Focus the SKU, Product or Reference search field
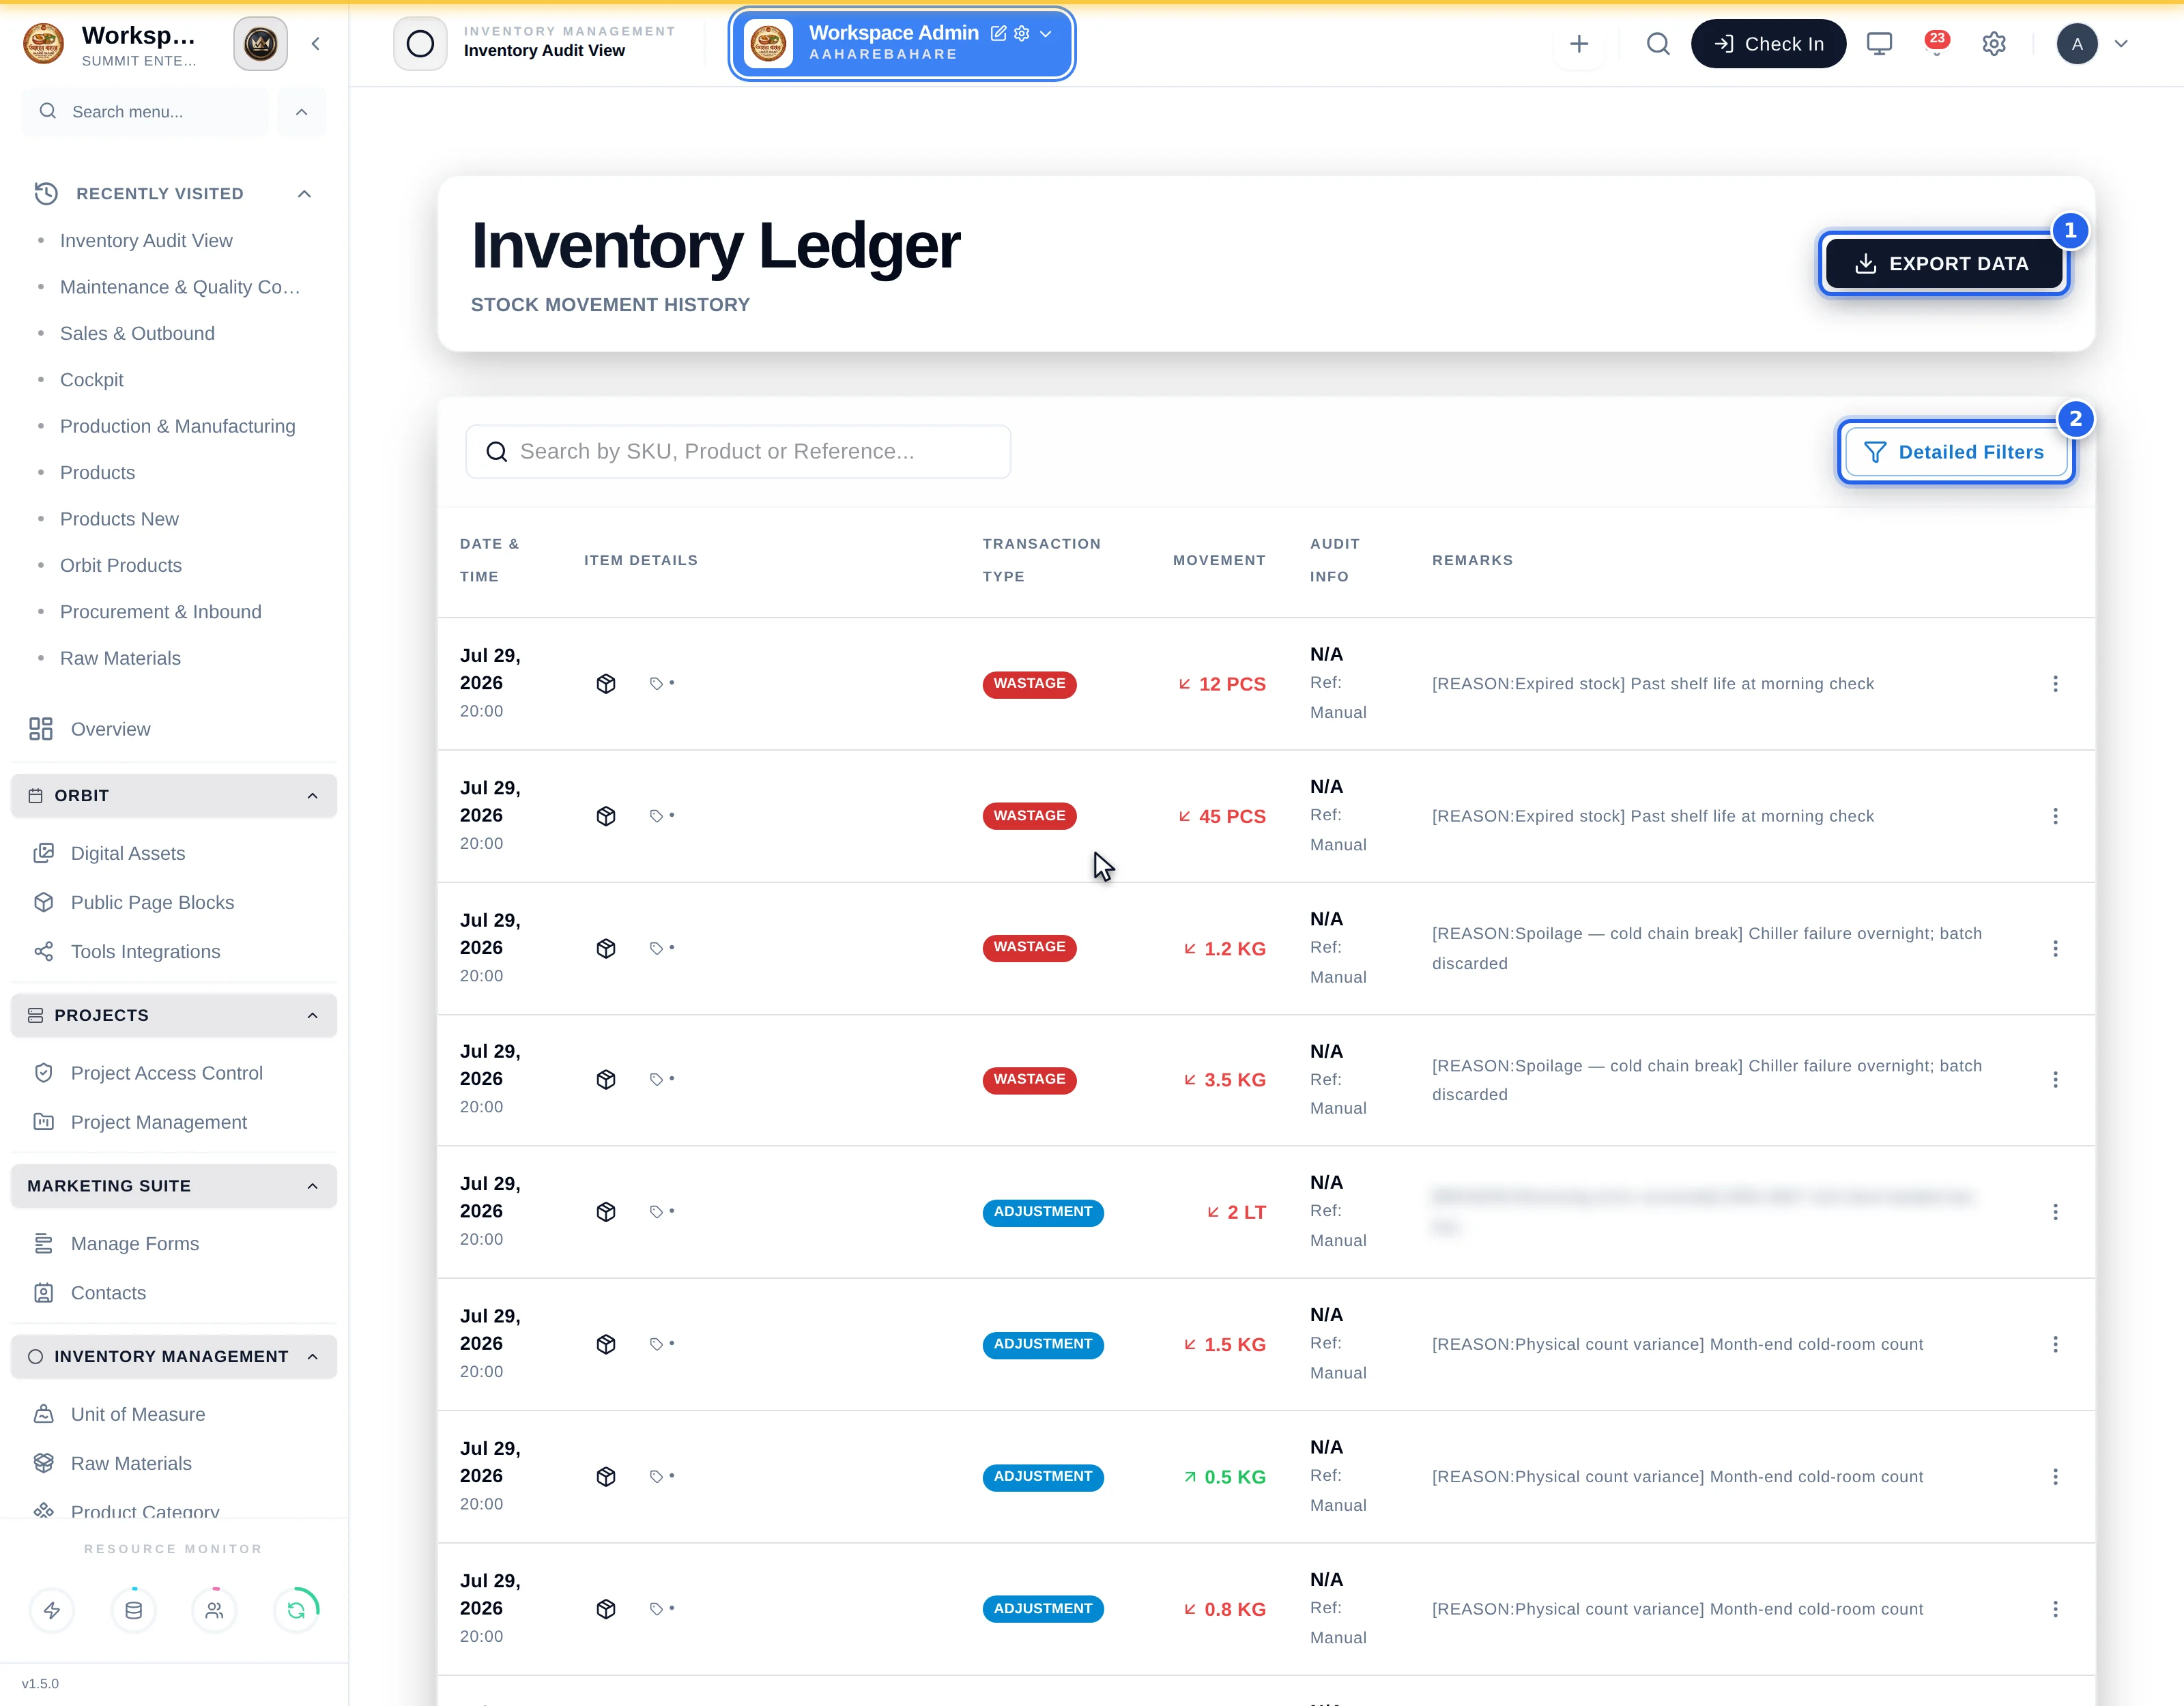The width and height of the screenshot is (2184, 1706). (x=738, y=452)
